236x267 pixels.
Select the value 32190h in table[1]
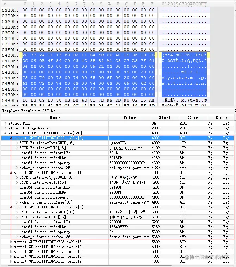[116, 187]
